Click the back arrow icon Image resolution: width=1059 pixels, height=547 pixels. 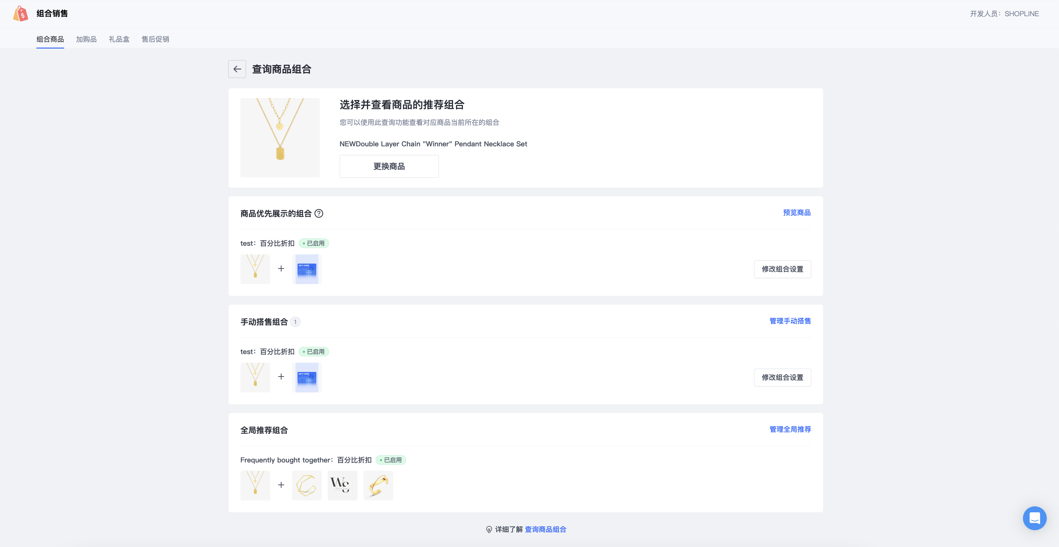click(x=237, y=69)
